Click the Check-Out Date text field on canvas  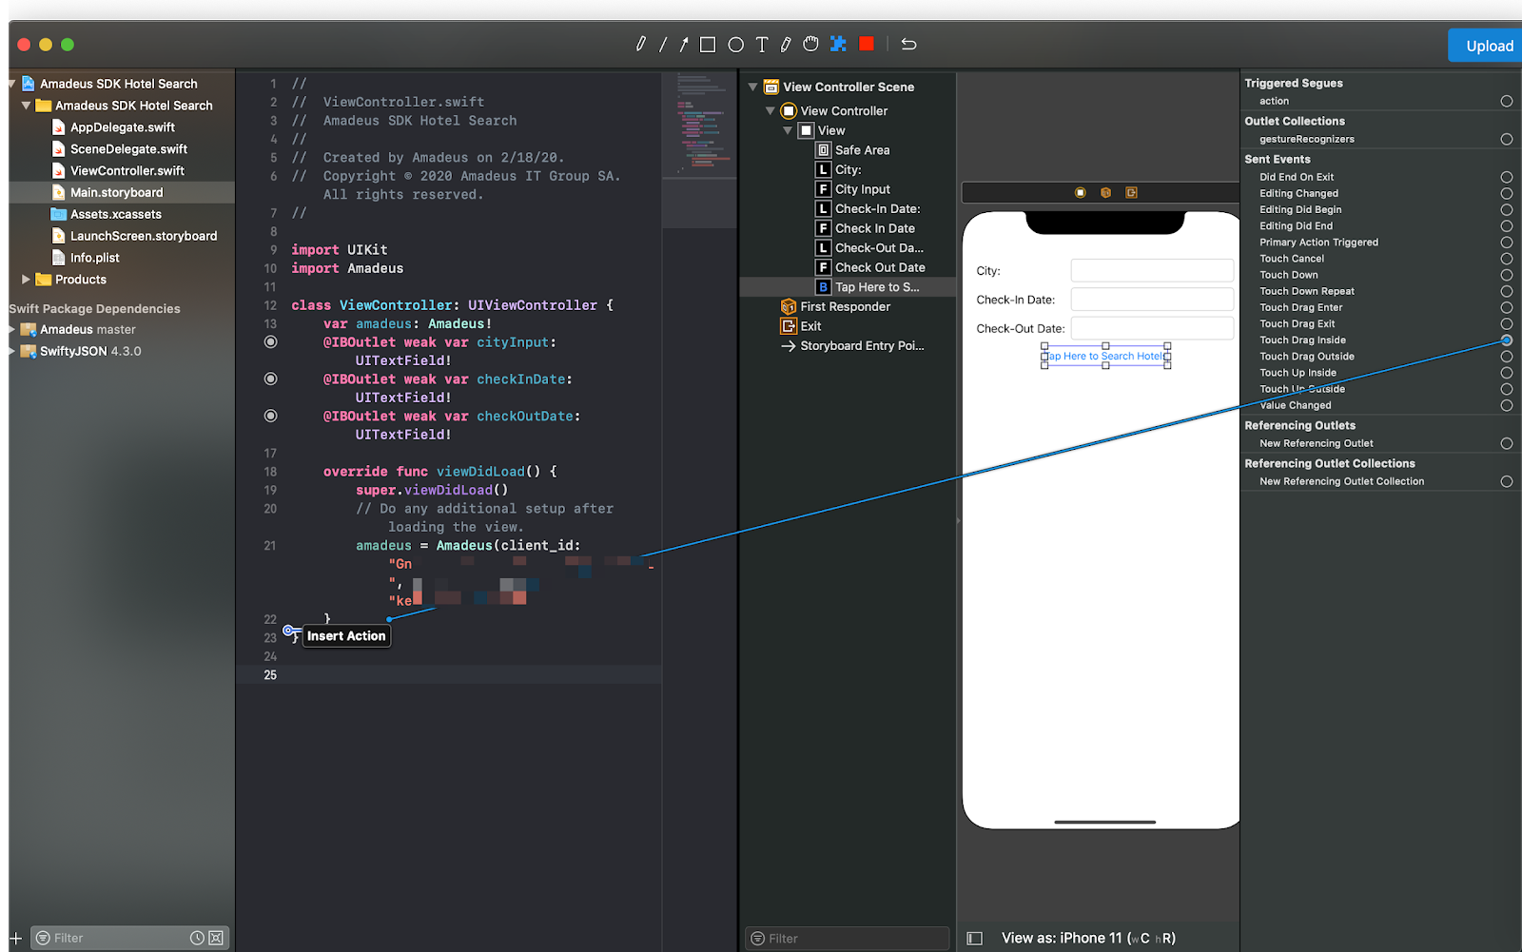coord(1152,328)
